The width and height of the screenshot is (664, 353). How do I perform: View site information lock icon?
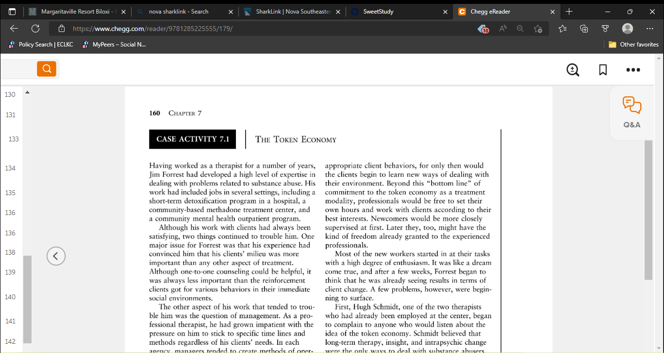[61, 29]
